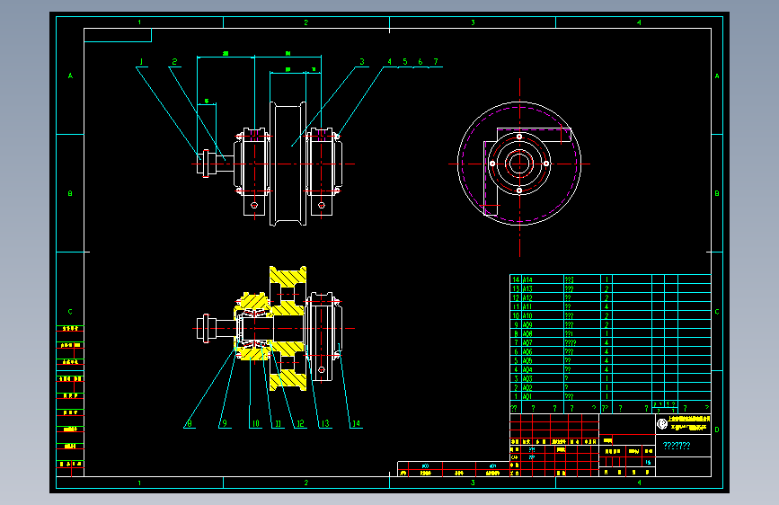The width and height of the screenshot is (779, 505).
Task: Click balloon callout number 7
Action: [436, 62]
